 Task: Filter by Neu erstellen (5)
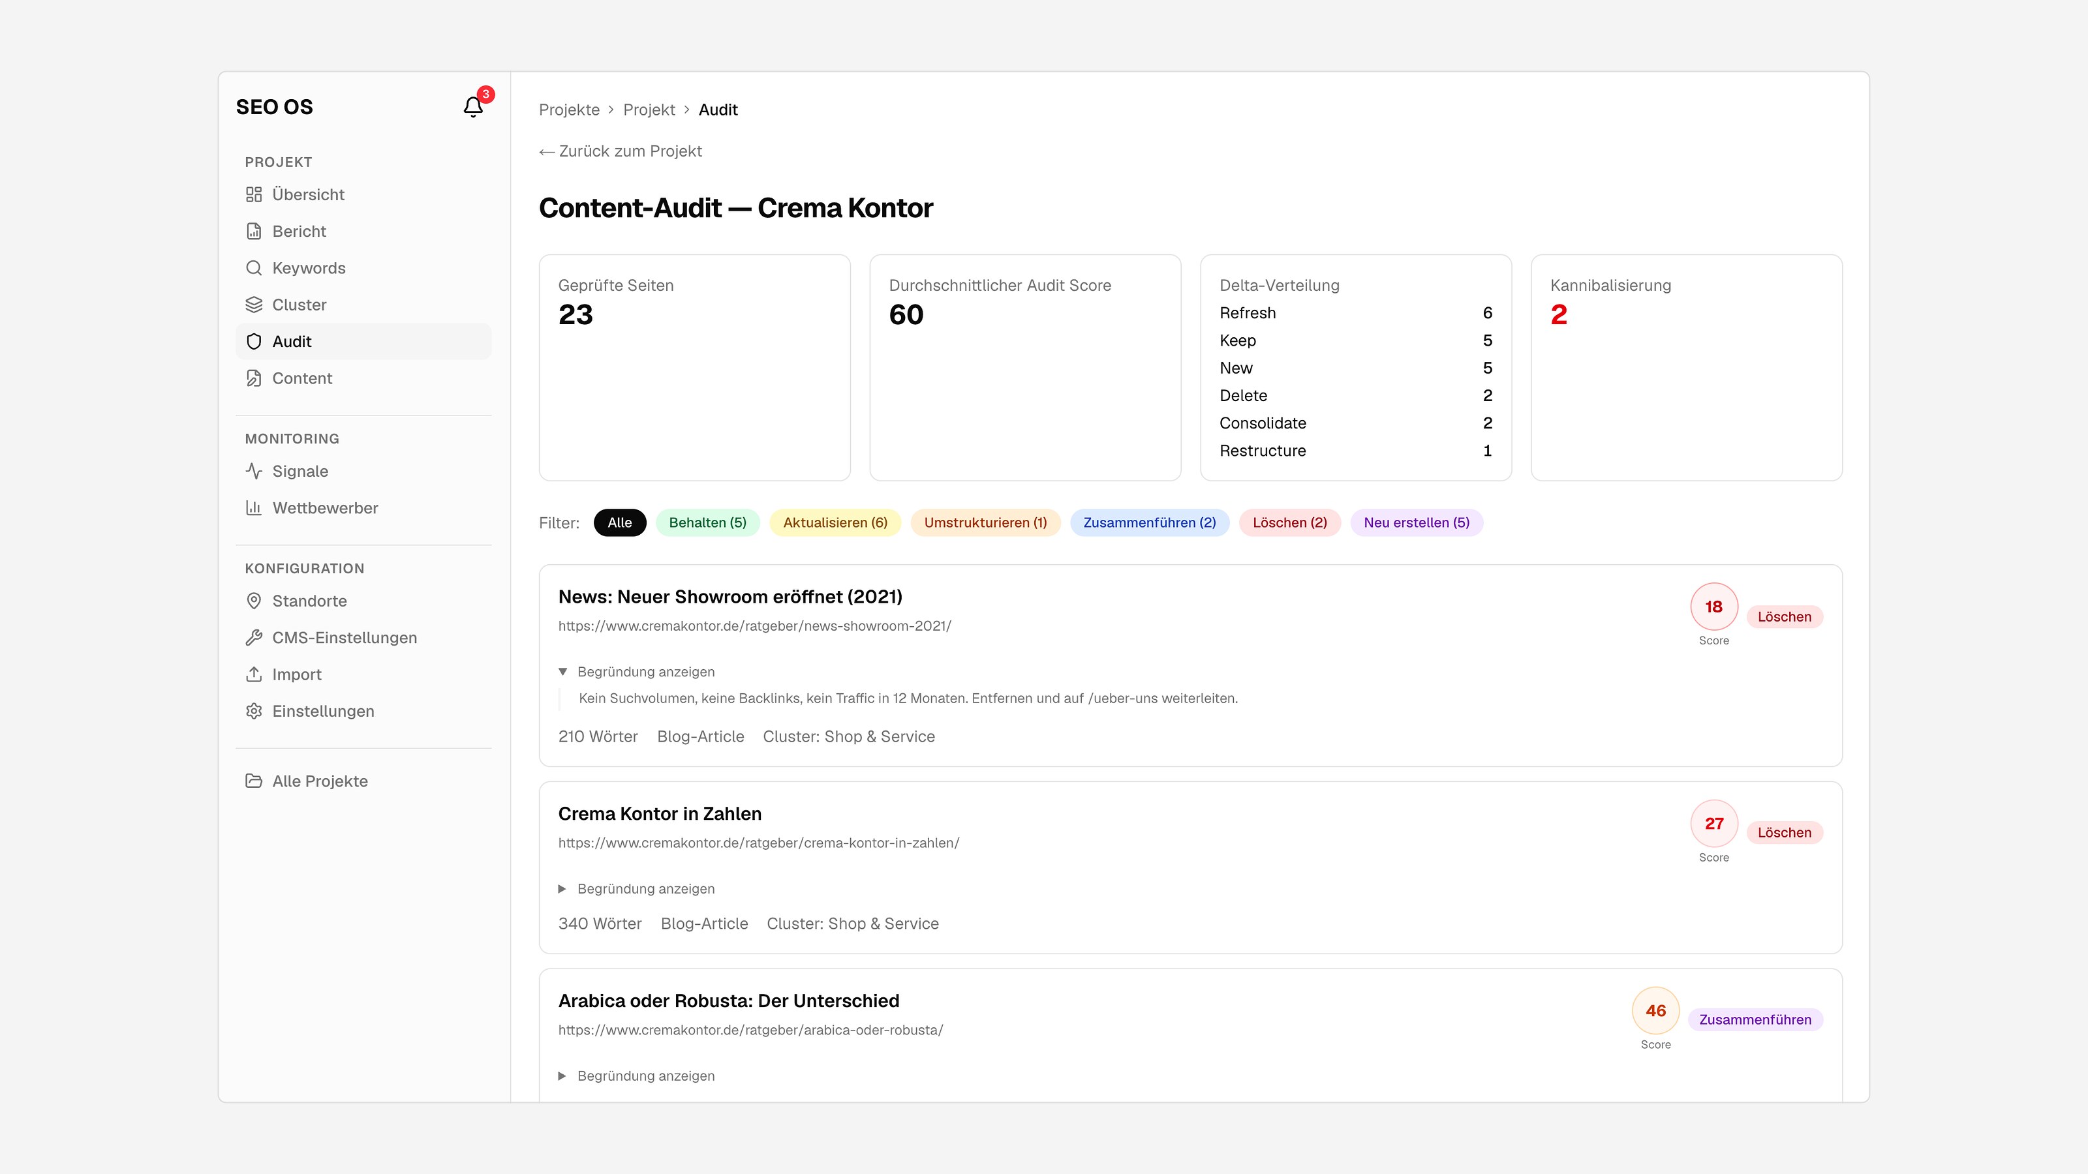click(x=1416, y=522)
